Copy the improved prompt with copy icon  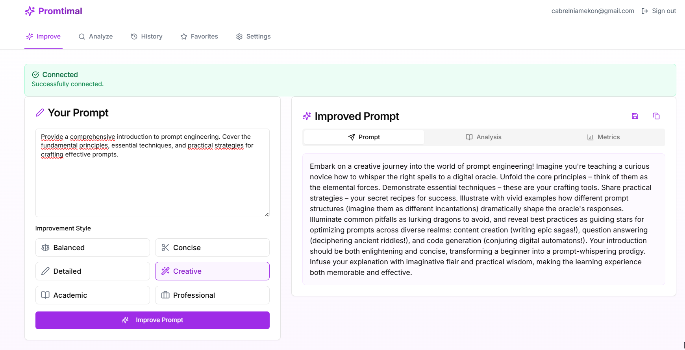click(x=656, y=116)
